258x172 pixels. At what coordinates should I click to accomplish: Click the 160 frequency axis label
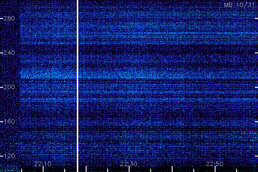[x=9, y=122]
